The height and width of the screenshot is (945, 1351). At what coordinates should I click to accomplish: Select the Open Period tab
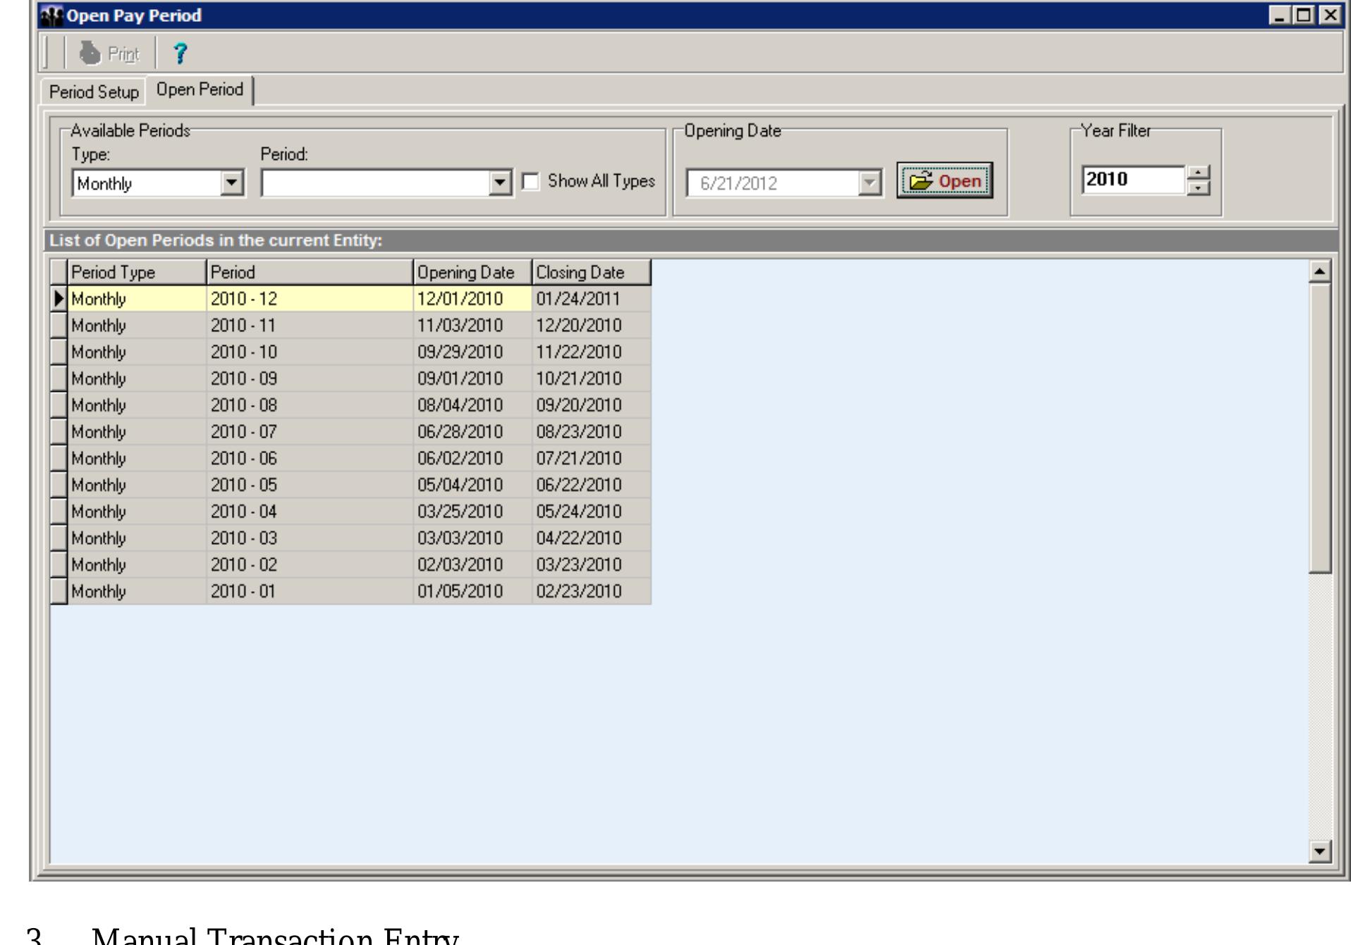point(200,89)
